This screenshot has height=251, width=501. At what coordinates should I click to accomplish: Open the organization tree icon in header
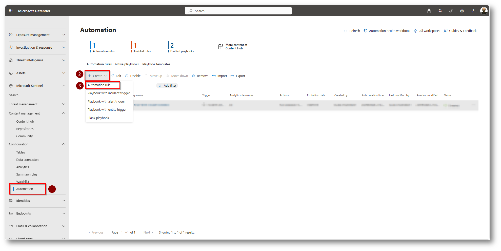(x=429, y=11)
